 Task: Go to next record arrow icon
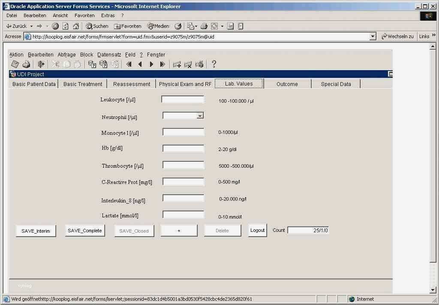pos(151,64)
